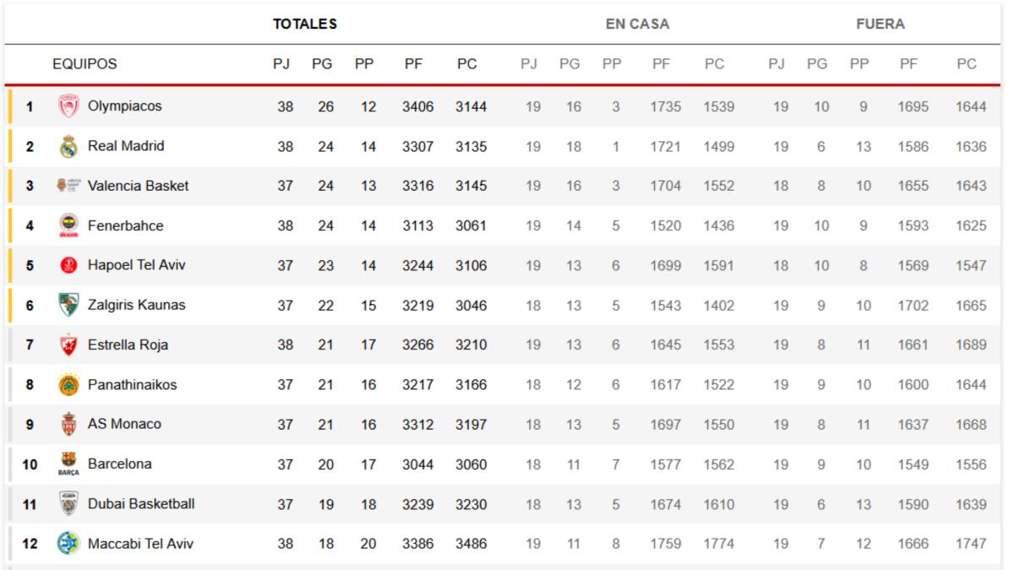Open the Olympiacos team name link

pyautogui.click(x=124, y=106)
